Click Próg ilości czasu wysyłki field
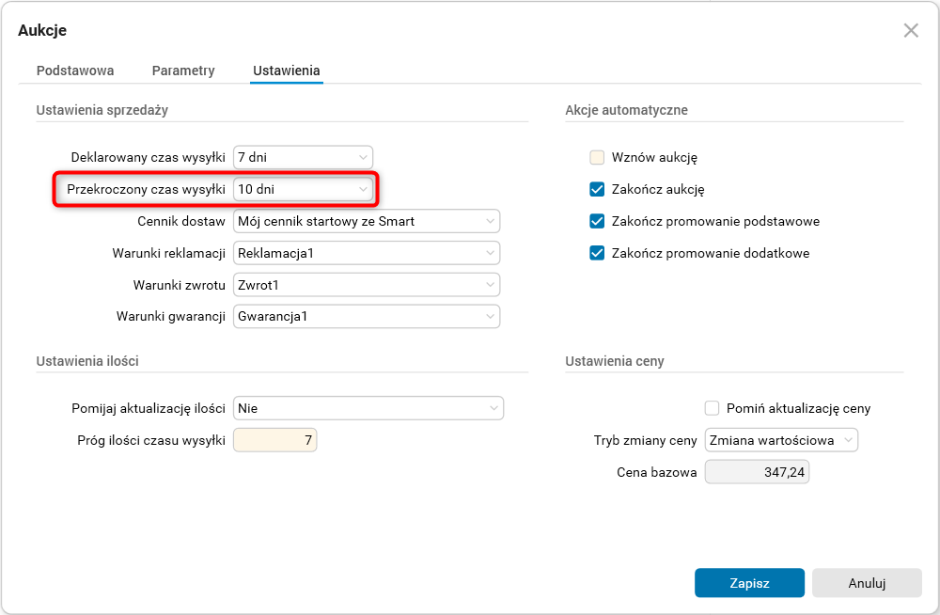Image resolution: width=940 pixels, height=615 pixels. click(x=274, y=440)
